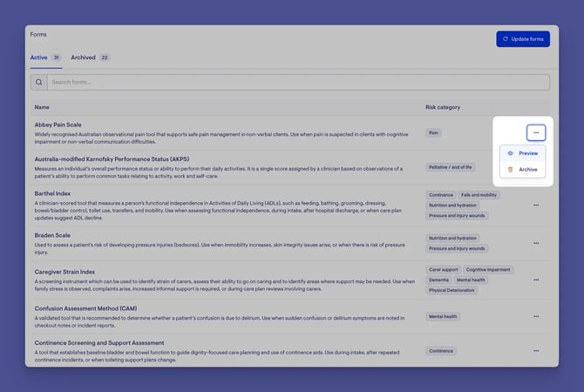The height and width of the screenshot is (392, 584).
Task: Click Braden Scale's Pressure and injury wounds tag
Action: pyautogui.click(x=457, y=248)
